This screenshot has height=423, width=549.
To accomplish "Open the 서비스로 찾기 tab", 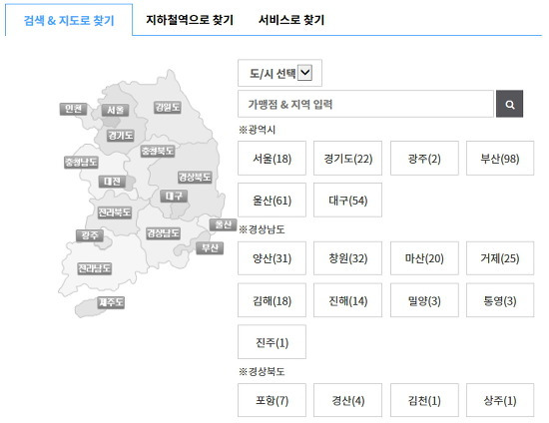I will 291,20.
